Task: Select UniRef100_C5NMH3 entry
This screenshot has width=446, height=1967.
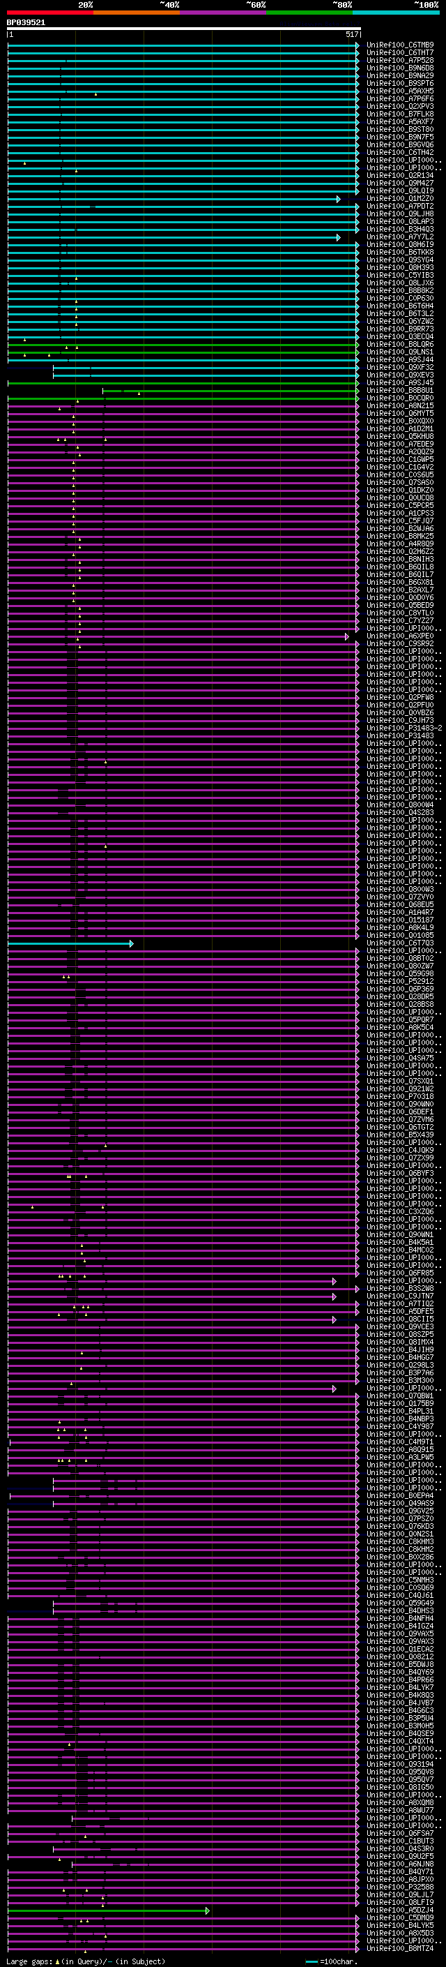Action: point(400,1580)
